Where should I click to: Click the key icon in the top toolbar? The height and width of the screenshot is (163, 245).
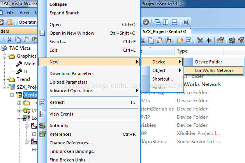pyautogui.click(x=9, y=22)
